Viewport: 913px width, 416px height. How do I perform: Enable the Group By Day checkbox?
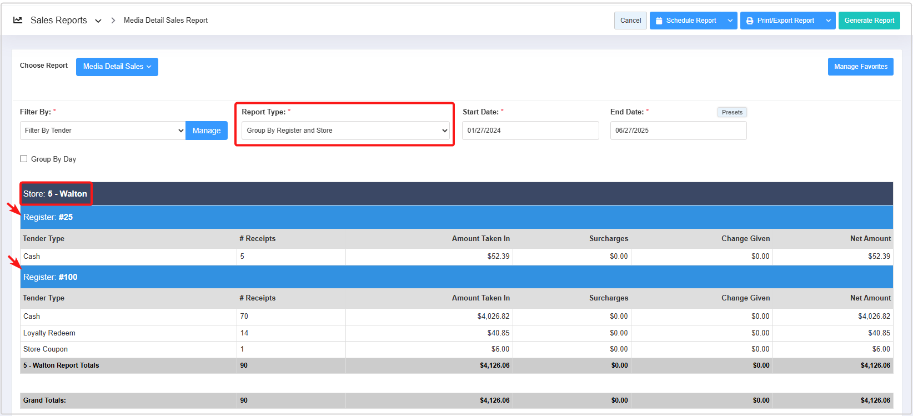pyautogui.click(x=24, y=159)
